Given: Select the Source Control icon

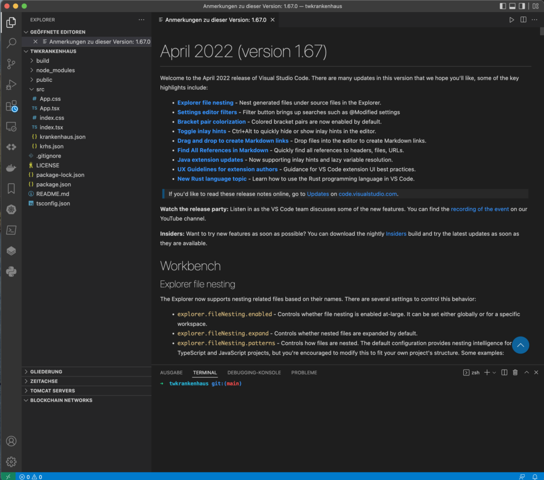Looking at the screenshot, I should pos(11,64).
